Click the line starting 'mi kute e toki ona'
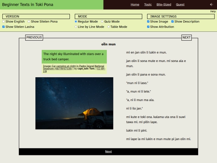The width and height of the screenshot is (217, 163). click(156, 120)
